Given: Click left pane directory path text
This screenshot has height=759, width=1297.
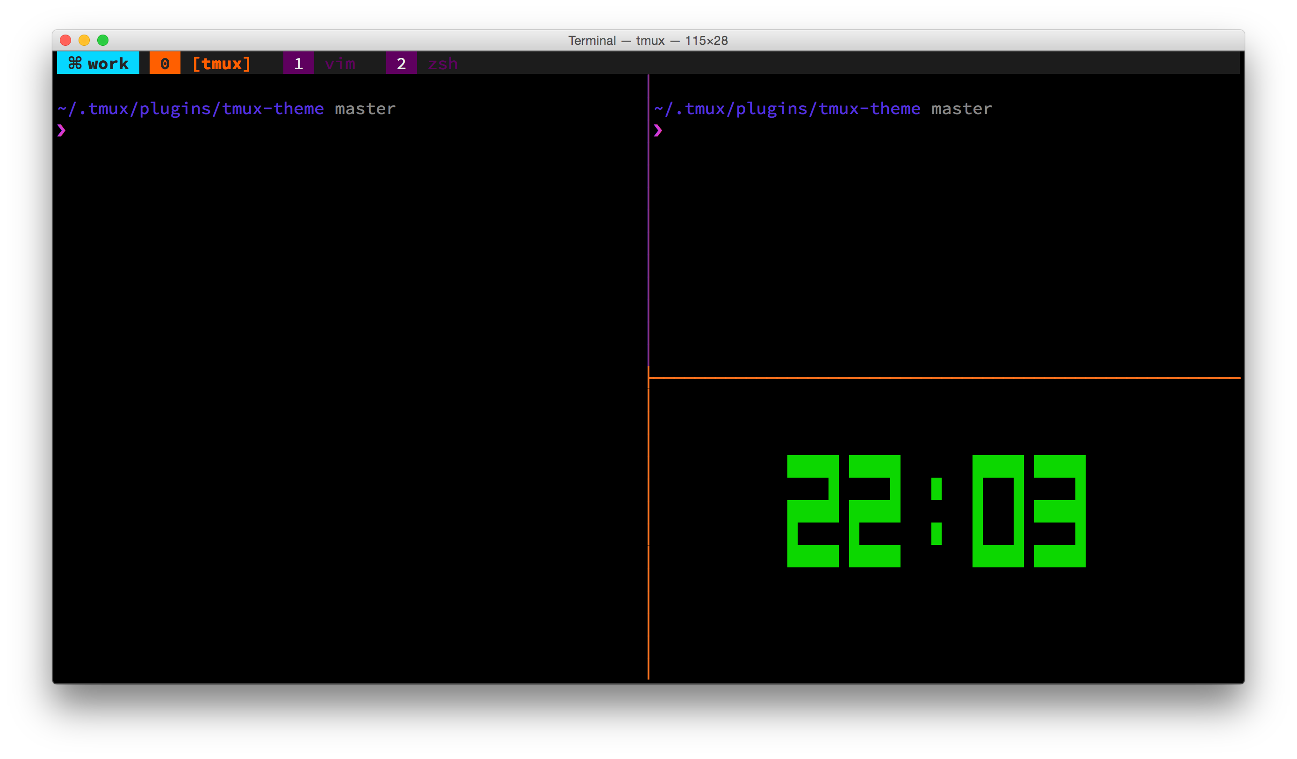Looking at the screenshot, I should click(x=190, y=108).
